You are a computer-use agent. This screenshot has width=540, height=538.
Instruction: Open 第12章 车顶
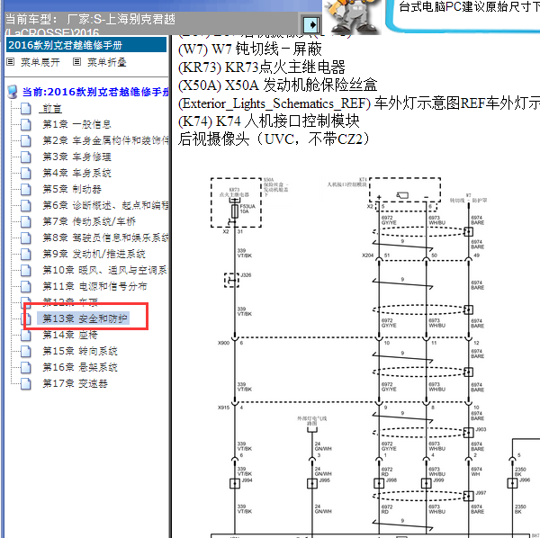point(70,302)
